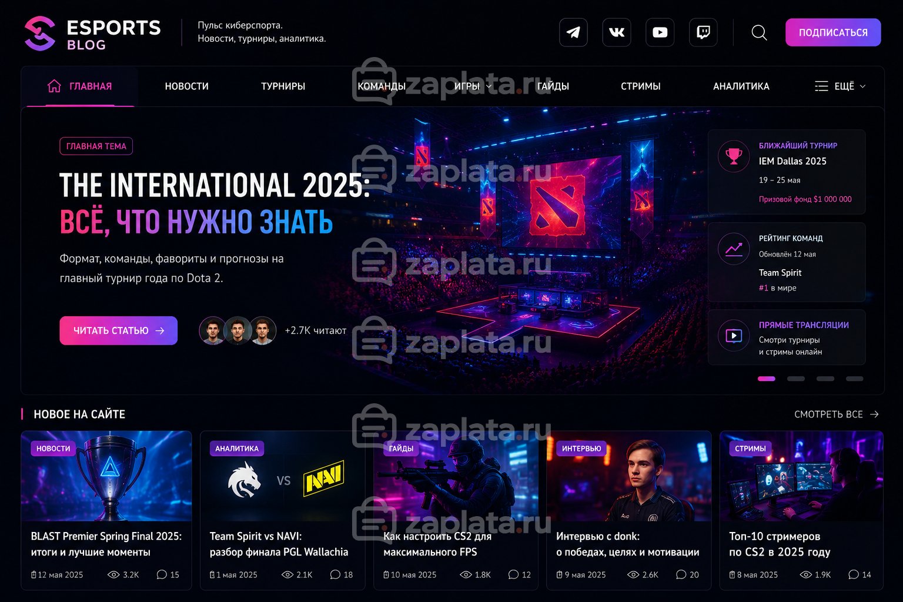Screen dimensions: 903x602
Task: Expand the Игры dropdown menu
Action: (473, 86)
